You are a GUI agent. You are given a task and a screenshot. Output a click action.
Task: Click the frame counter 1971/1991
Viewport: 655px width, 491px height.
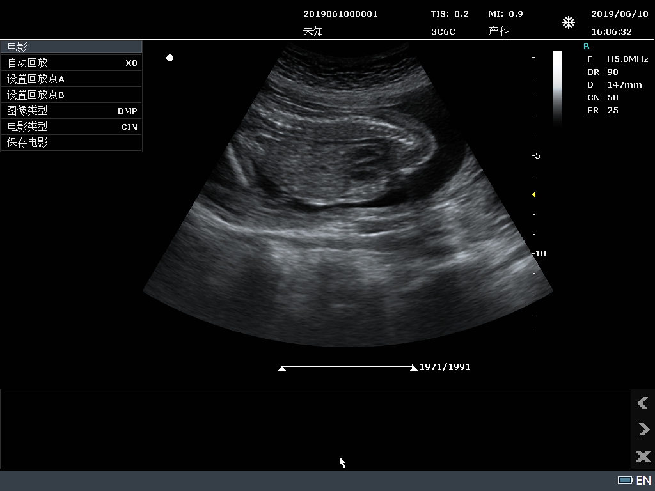pyautogui.click(x=445, y=366)
